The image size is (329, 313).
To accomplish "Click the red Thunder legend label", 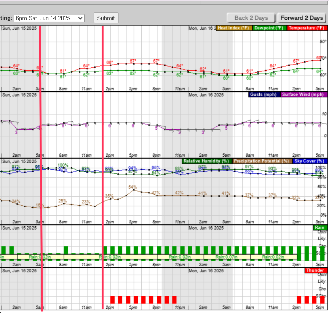I will (x=316, y=270).
